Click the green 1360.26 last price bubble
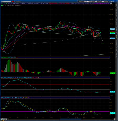 (113, 32)
